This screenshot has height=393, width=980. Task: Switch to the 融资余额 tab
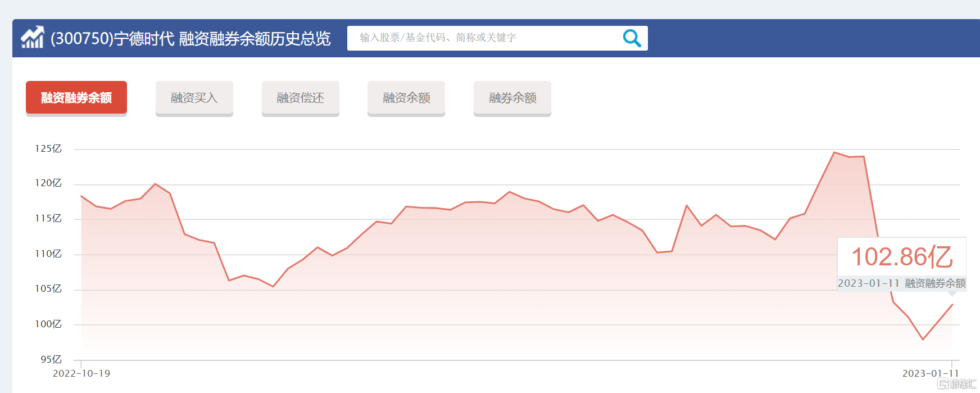[x=406, y=98]
